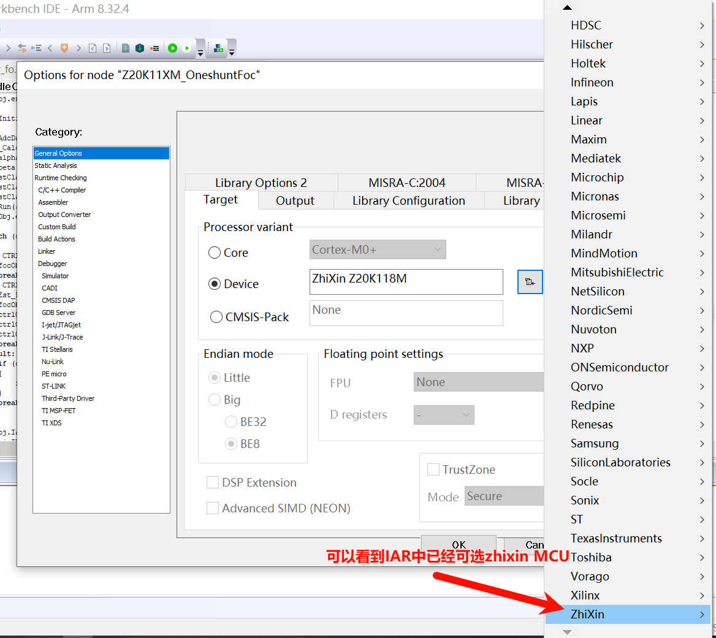This screenshot has height=638, width=716.
Task: Click the Cancel button
Action: tap(524, 544)
